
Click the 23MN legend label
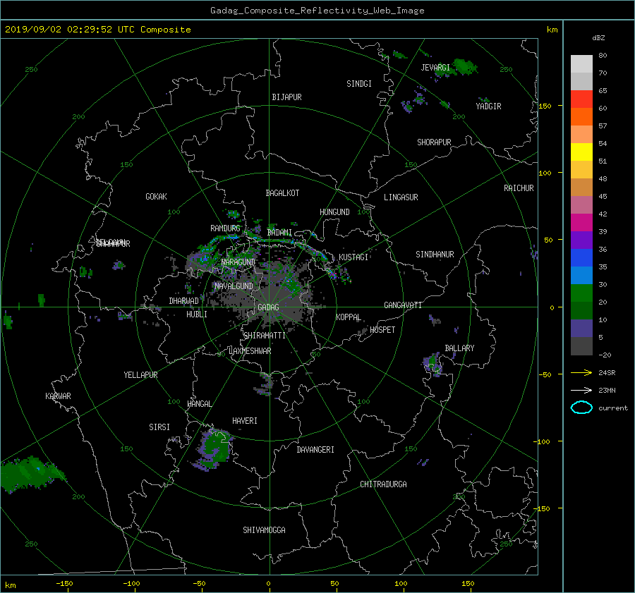607,390
